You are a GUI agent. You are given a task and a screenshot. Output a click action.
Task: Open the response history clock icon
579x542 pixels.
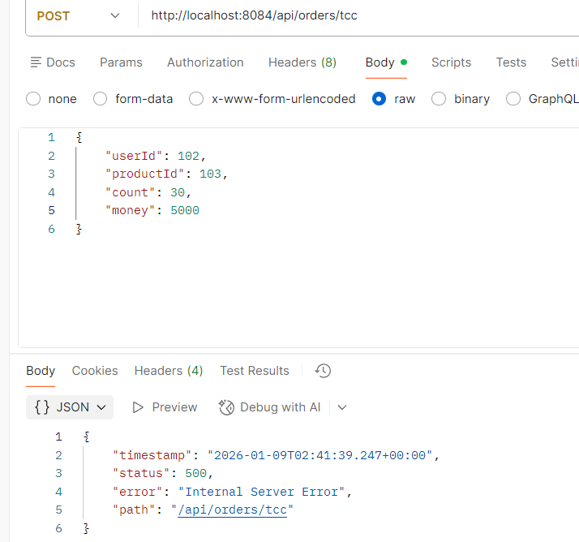(x=323, y=371)
